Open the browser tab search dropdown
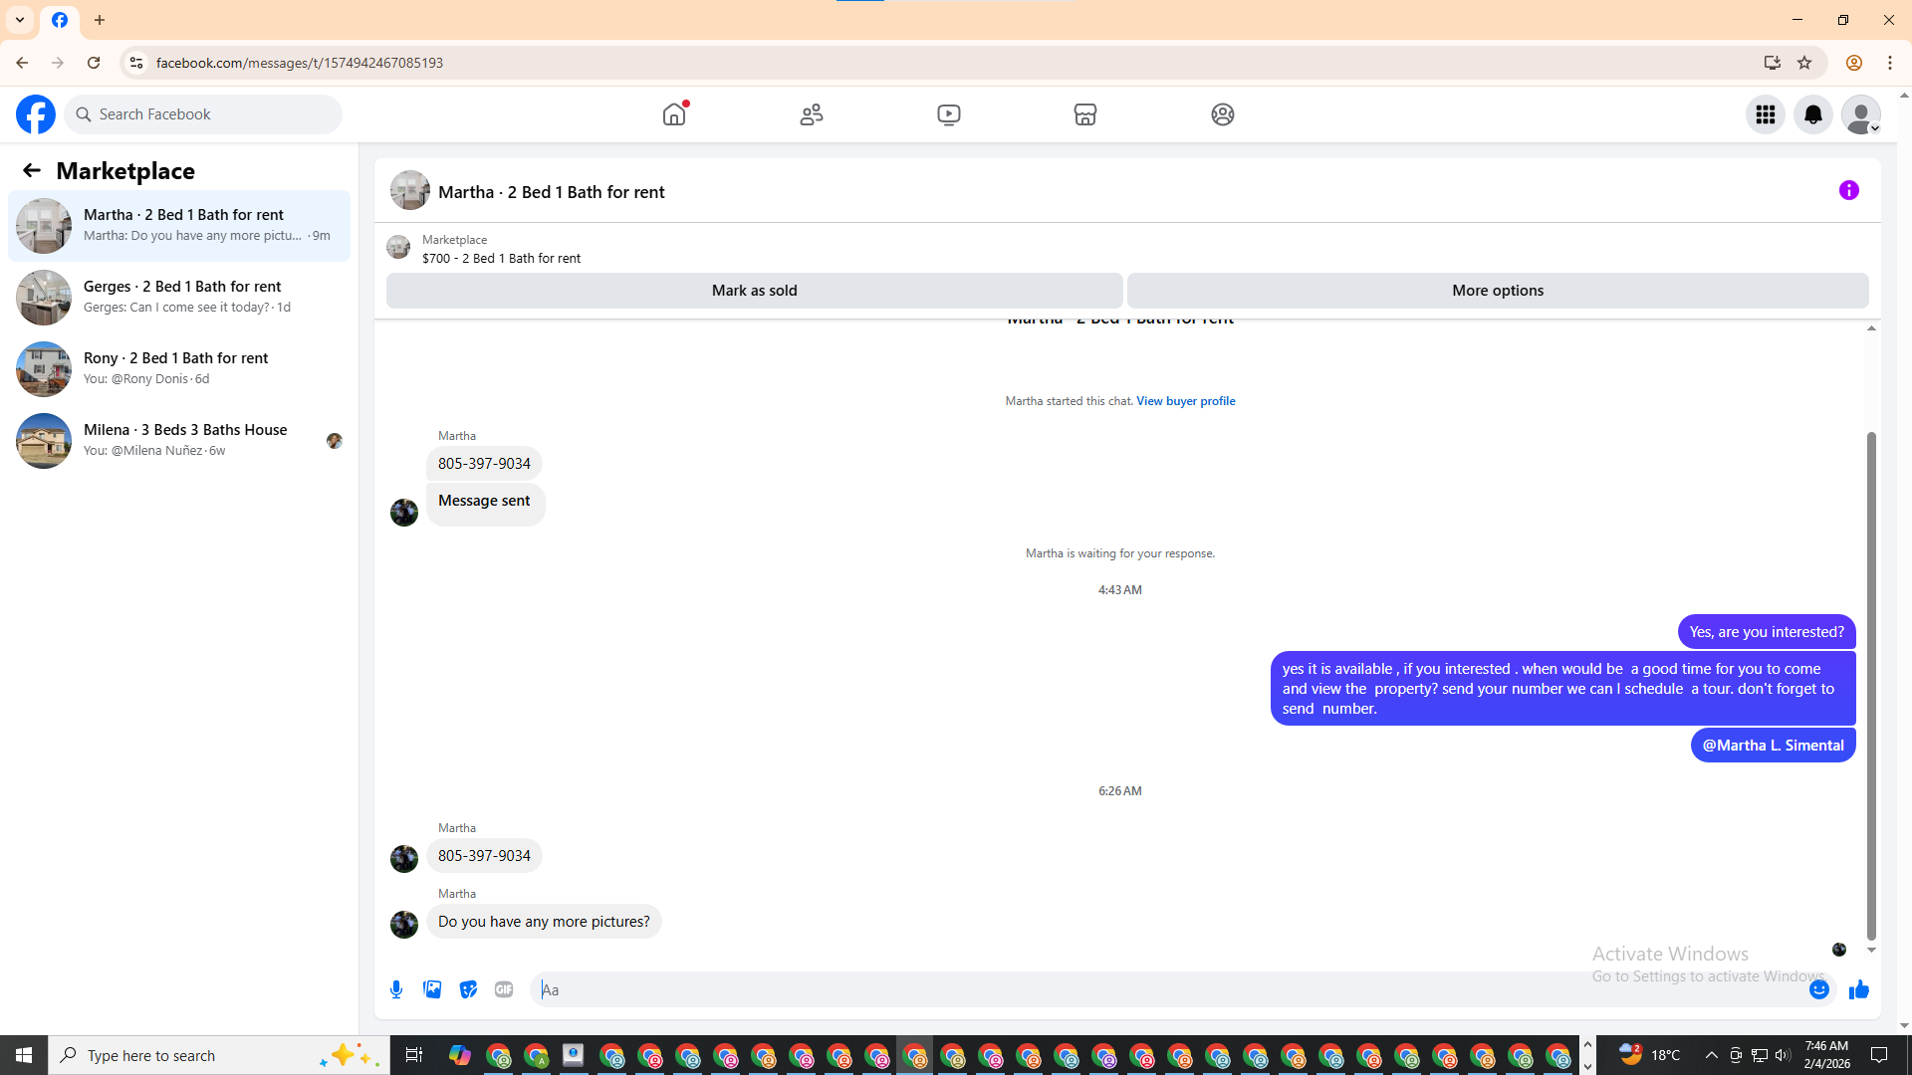1912x1075 pixels. (20, 20)
